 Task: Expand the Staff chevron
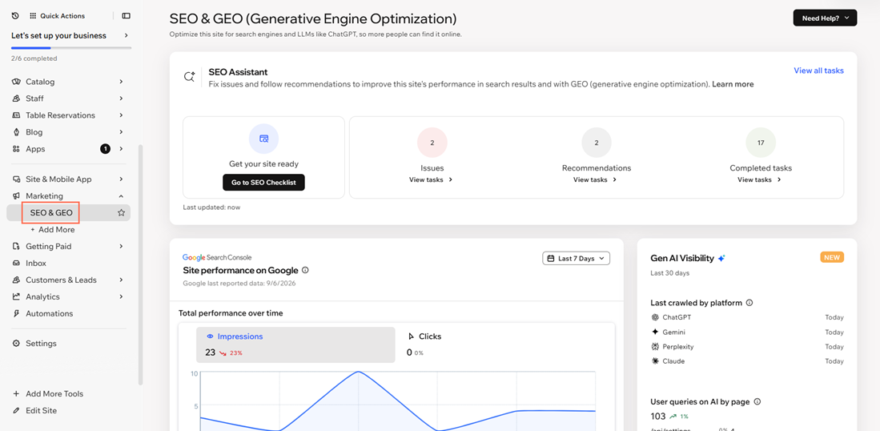tap(121, 99)
